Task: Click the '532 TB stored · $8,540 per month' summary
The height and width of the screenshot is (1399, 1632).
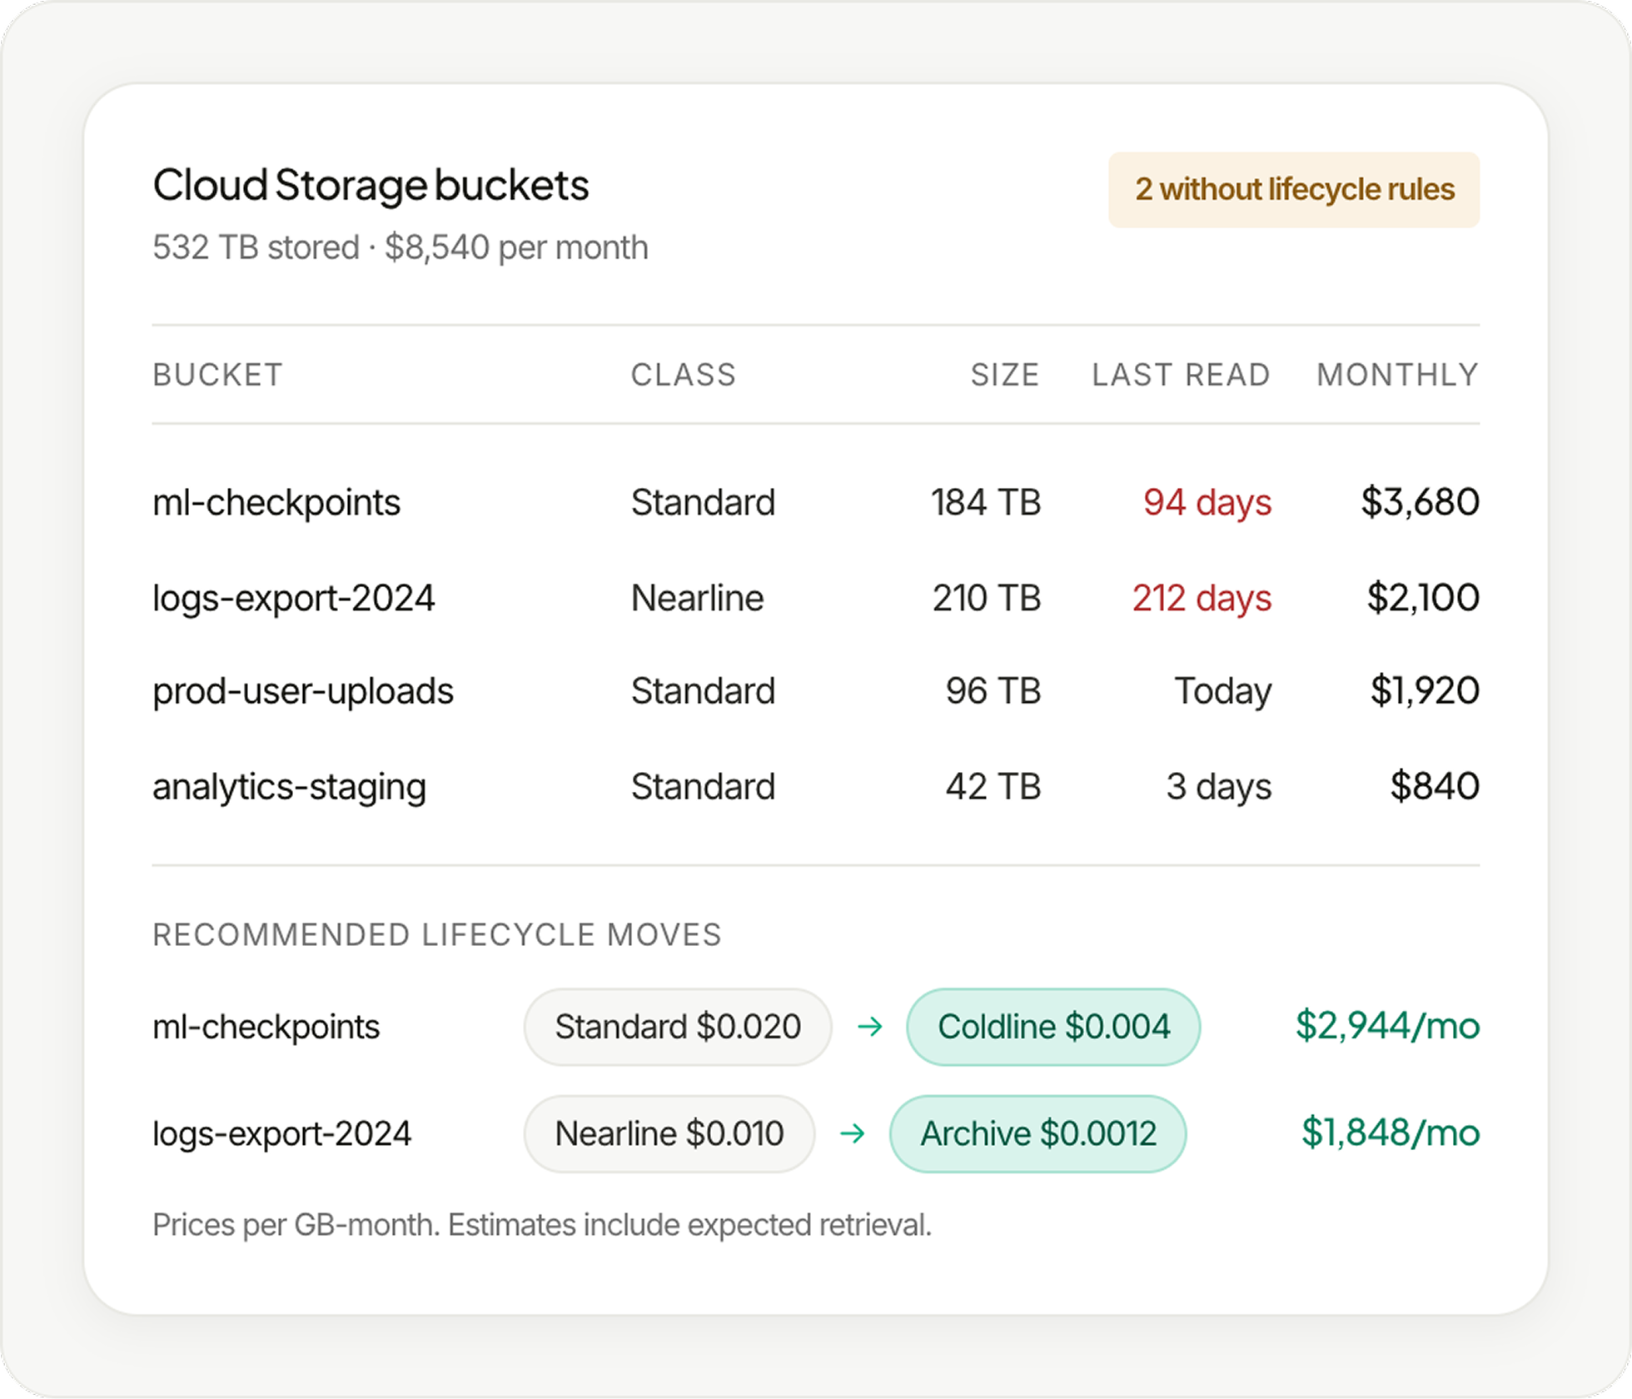Action: 401,247
